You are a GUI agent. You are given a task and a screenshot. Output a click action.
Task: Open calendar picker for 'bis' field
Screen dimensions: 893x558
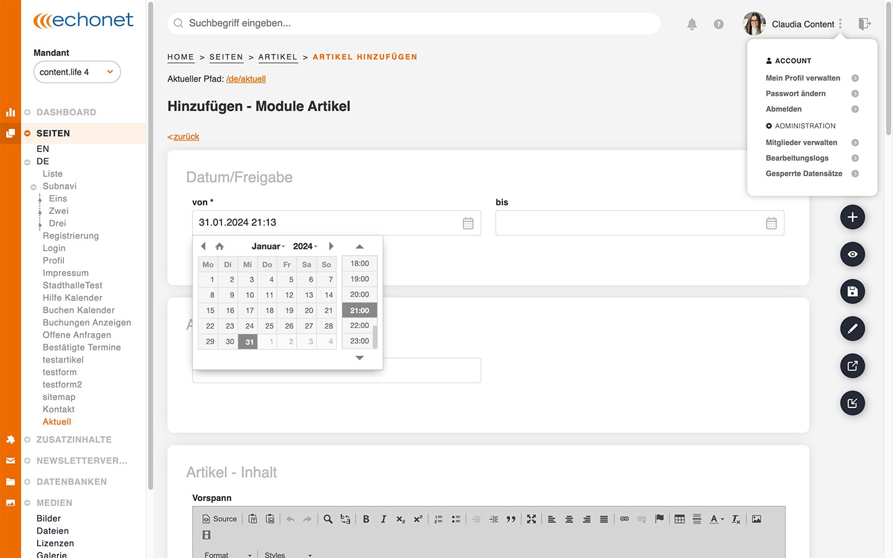point(771,223)
